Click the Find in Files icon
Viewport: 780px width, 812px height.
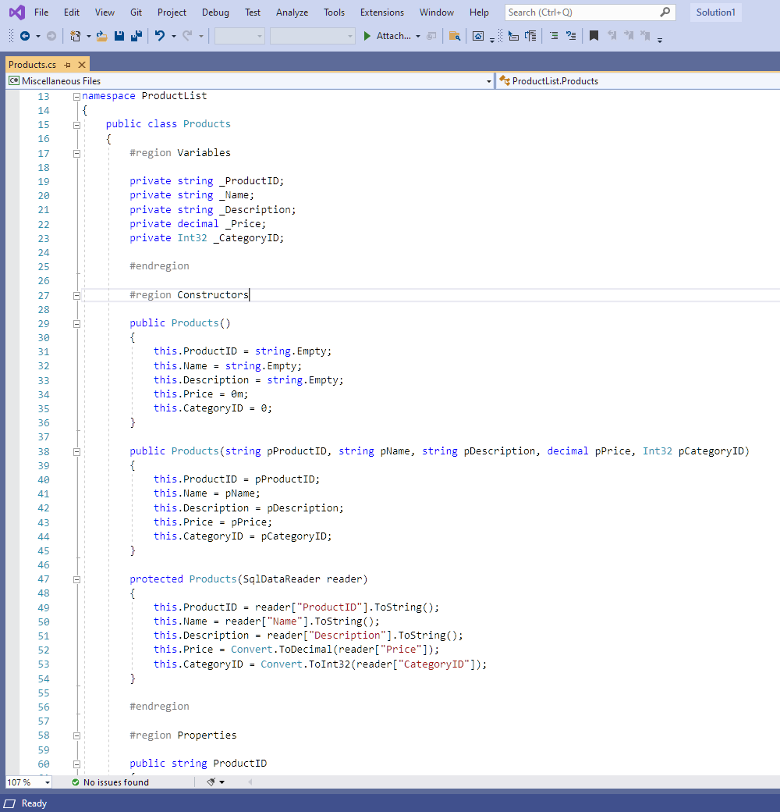click(455, 36)
